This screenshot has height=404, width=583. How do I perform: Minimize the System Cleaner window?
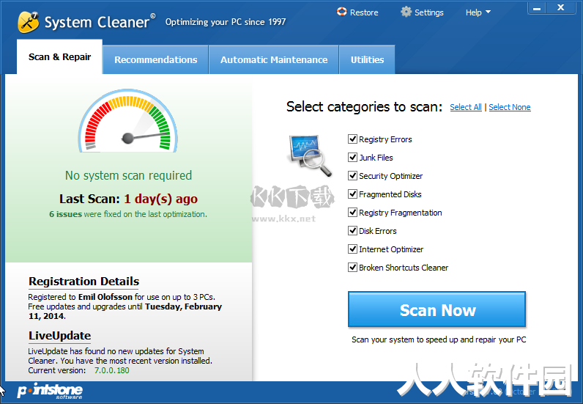[537, 8]
